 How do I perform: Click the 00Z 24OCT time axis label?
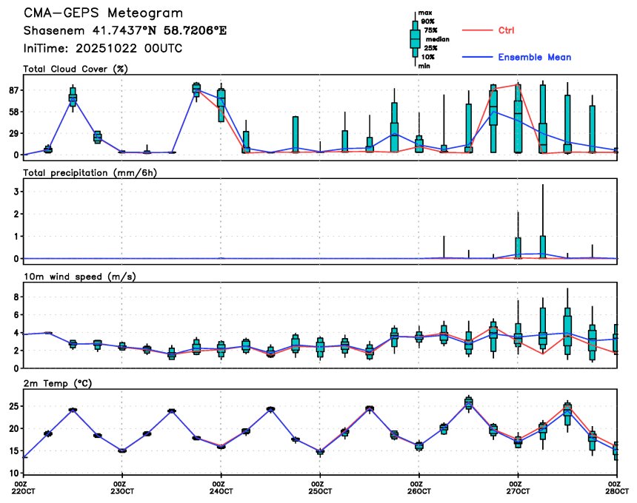click(221, 487)
